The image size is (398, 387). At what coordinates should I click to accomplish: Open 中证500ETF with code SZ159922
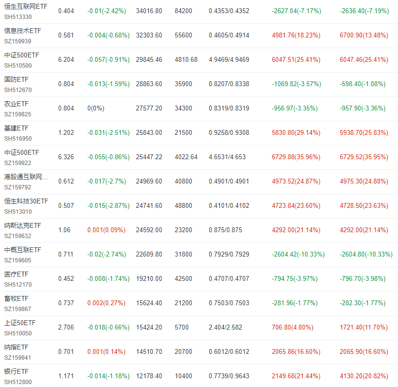click(x=22, y=153)
